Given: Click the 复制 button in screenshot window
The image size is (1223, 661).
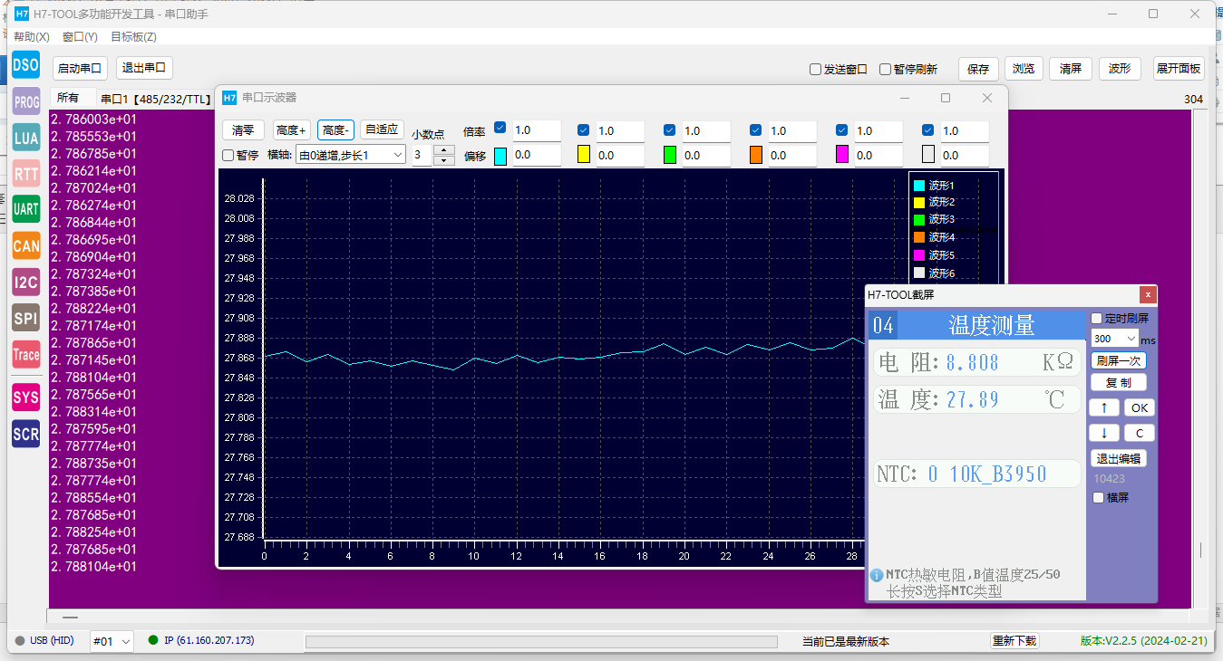Looking at the screenshot, I should (x=1118, y=382).
